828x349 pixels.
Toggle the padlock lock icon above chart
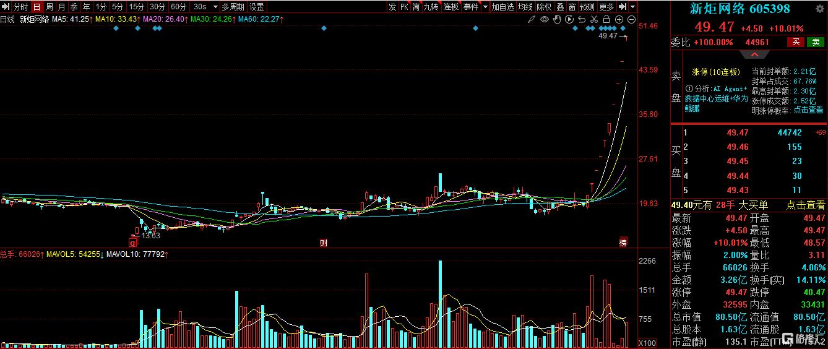(606, 19)
